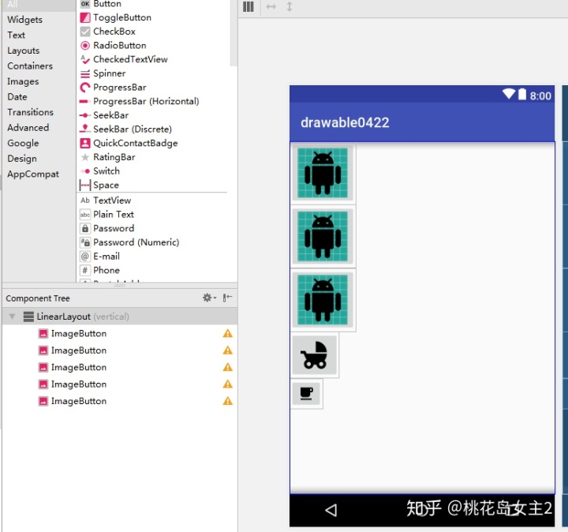The height and width of the screenshot is (532, 568).
Task: Toggle horizontal expand arrows icon
Action: (271, 7)
